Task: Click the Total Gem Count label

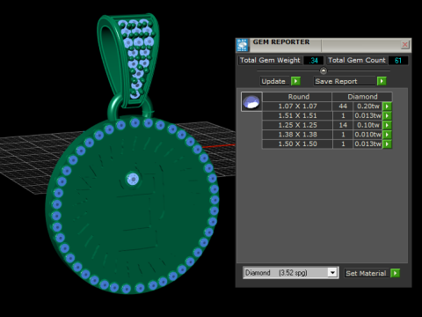Action: point(357,60)
